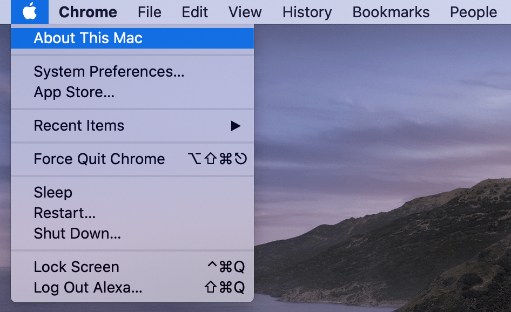The height and width of the screenshot is (312, 511).
Task: Restart the computer
Action: pos(64,213)
